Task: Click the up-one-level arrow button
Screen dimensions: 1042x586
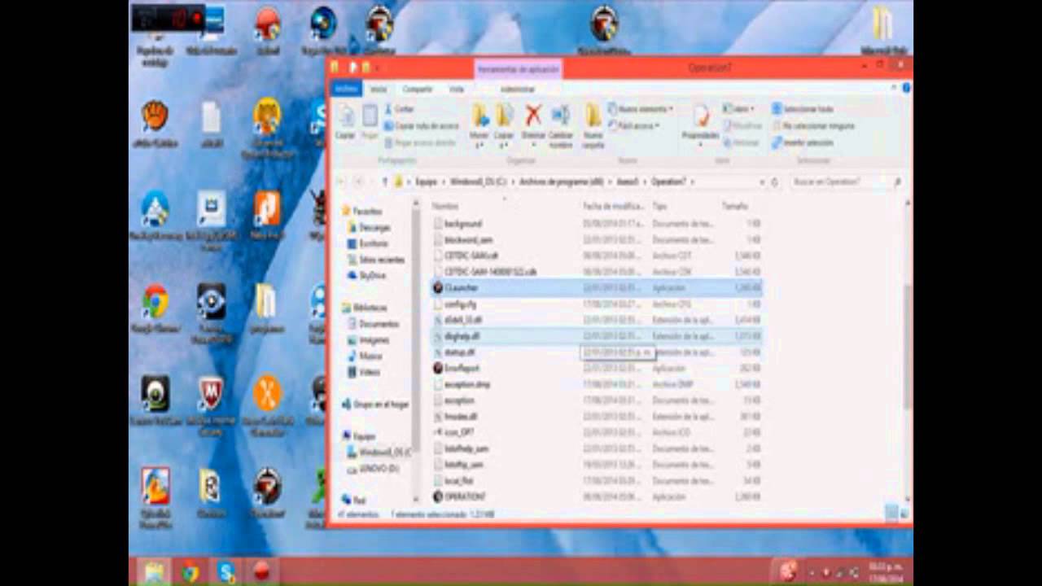Action: click(x=385, y=181)
